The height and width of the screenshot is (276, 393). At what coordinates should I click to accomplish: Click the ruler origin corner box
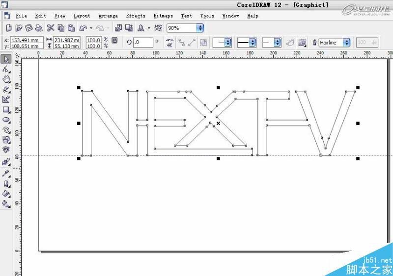point(17,55)
